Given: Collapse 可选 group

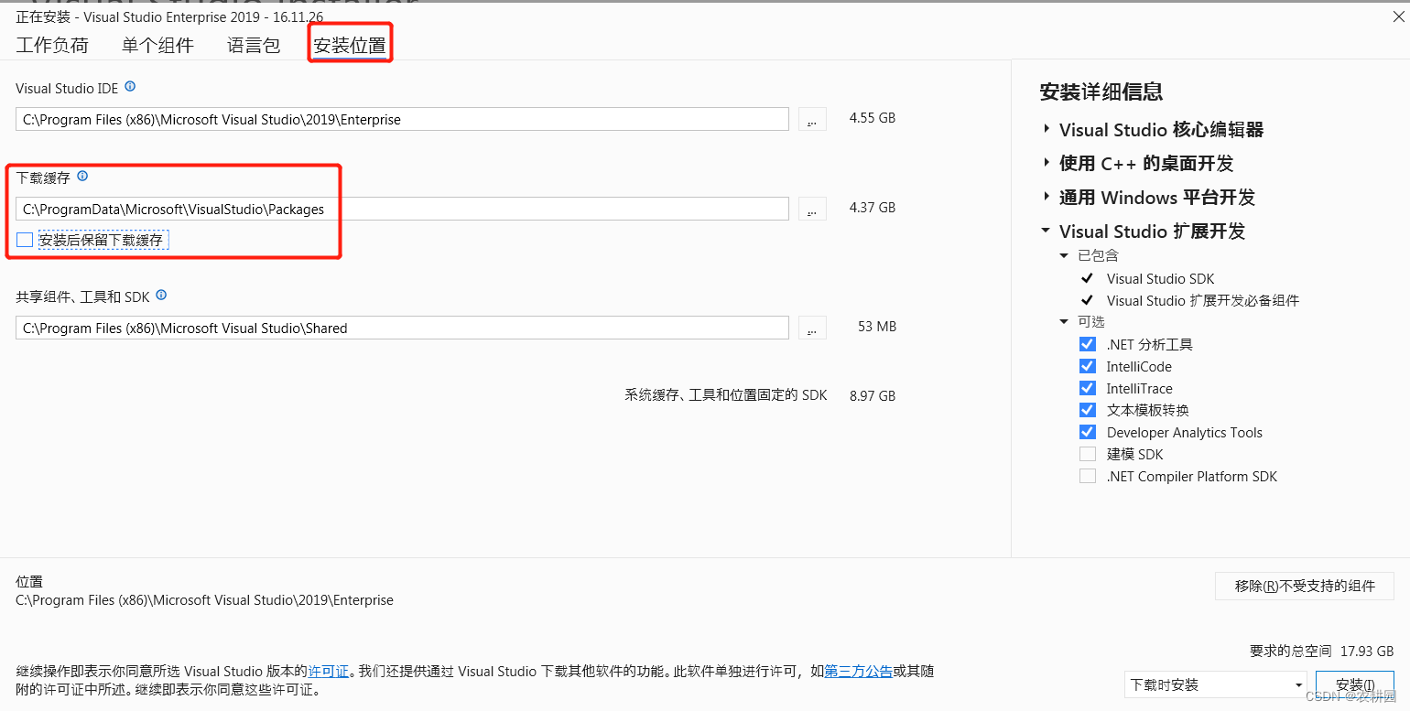Looking at the screenshot, I should [x=1064, y=321].
